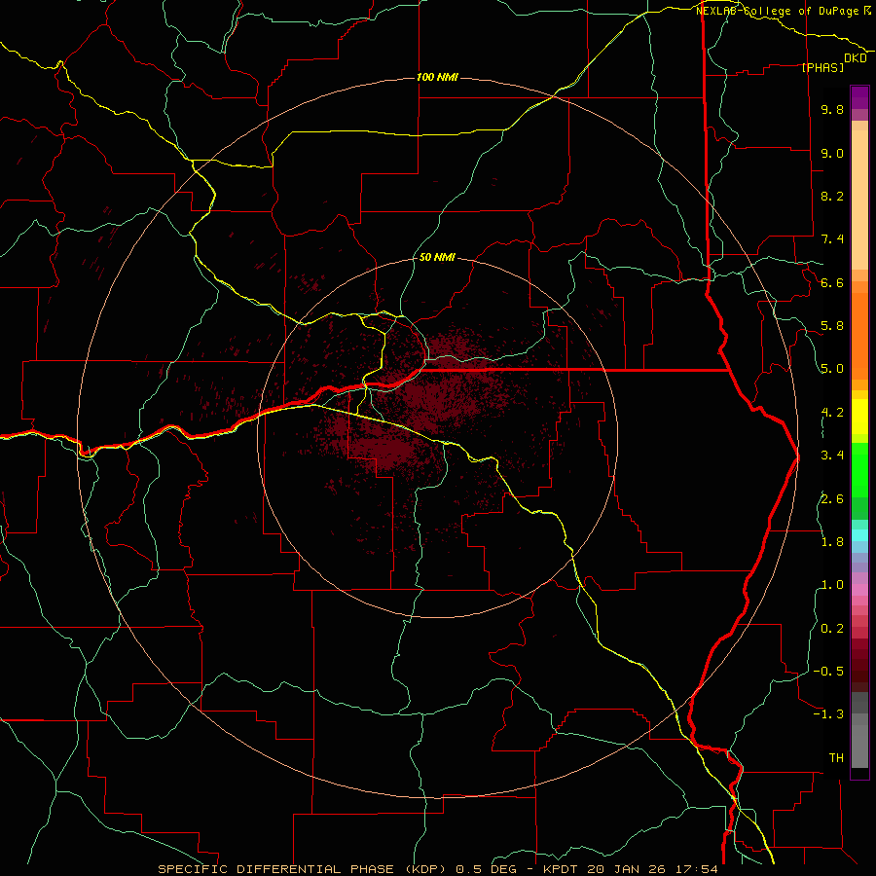The width and height of the screenshot is (876, 876).
Task: Click the yellow color bar segment
Action: point(859,417)
